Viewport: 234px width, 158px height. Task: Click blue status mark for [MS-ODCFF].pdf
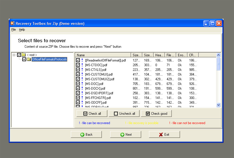click(x=82, y=102)
